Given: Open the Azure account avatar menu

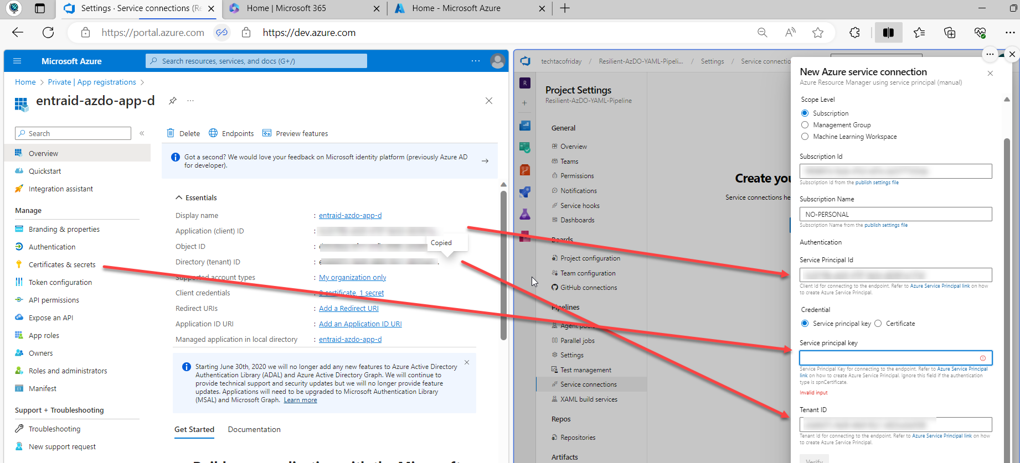Looking at the screenshot, I should (x=498, y=61).
